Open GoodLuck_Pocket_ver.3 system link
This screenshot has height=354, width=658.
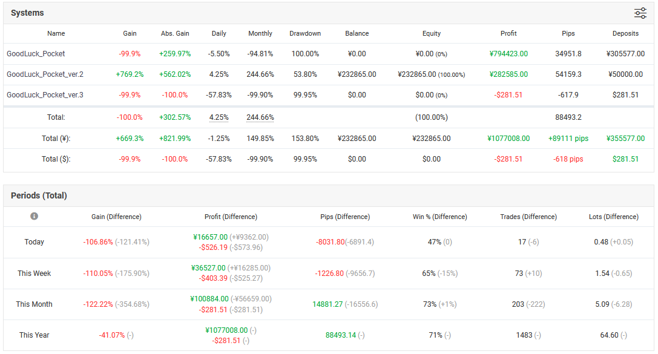click(x=45, y=95)
